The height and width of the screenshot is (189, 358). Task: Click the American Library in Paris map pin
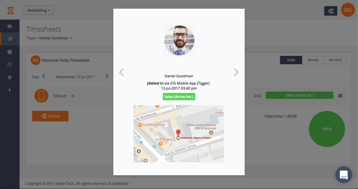(178, 133)
